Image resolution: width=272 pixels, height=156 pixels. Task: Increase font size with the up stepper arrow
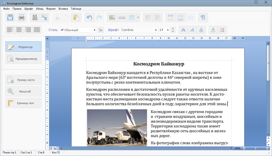(x=173, y=29)
